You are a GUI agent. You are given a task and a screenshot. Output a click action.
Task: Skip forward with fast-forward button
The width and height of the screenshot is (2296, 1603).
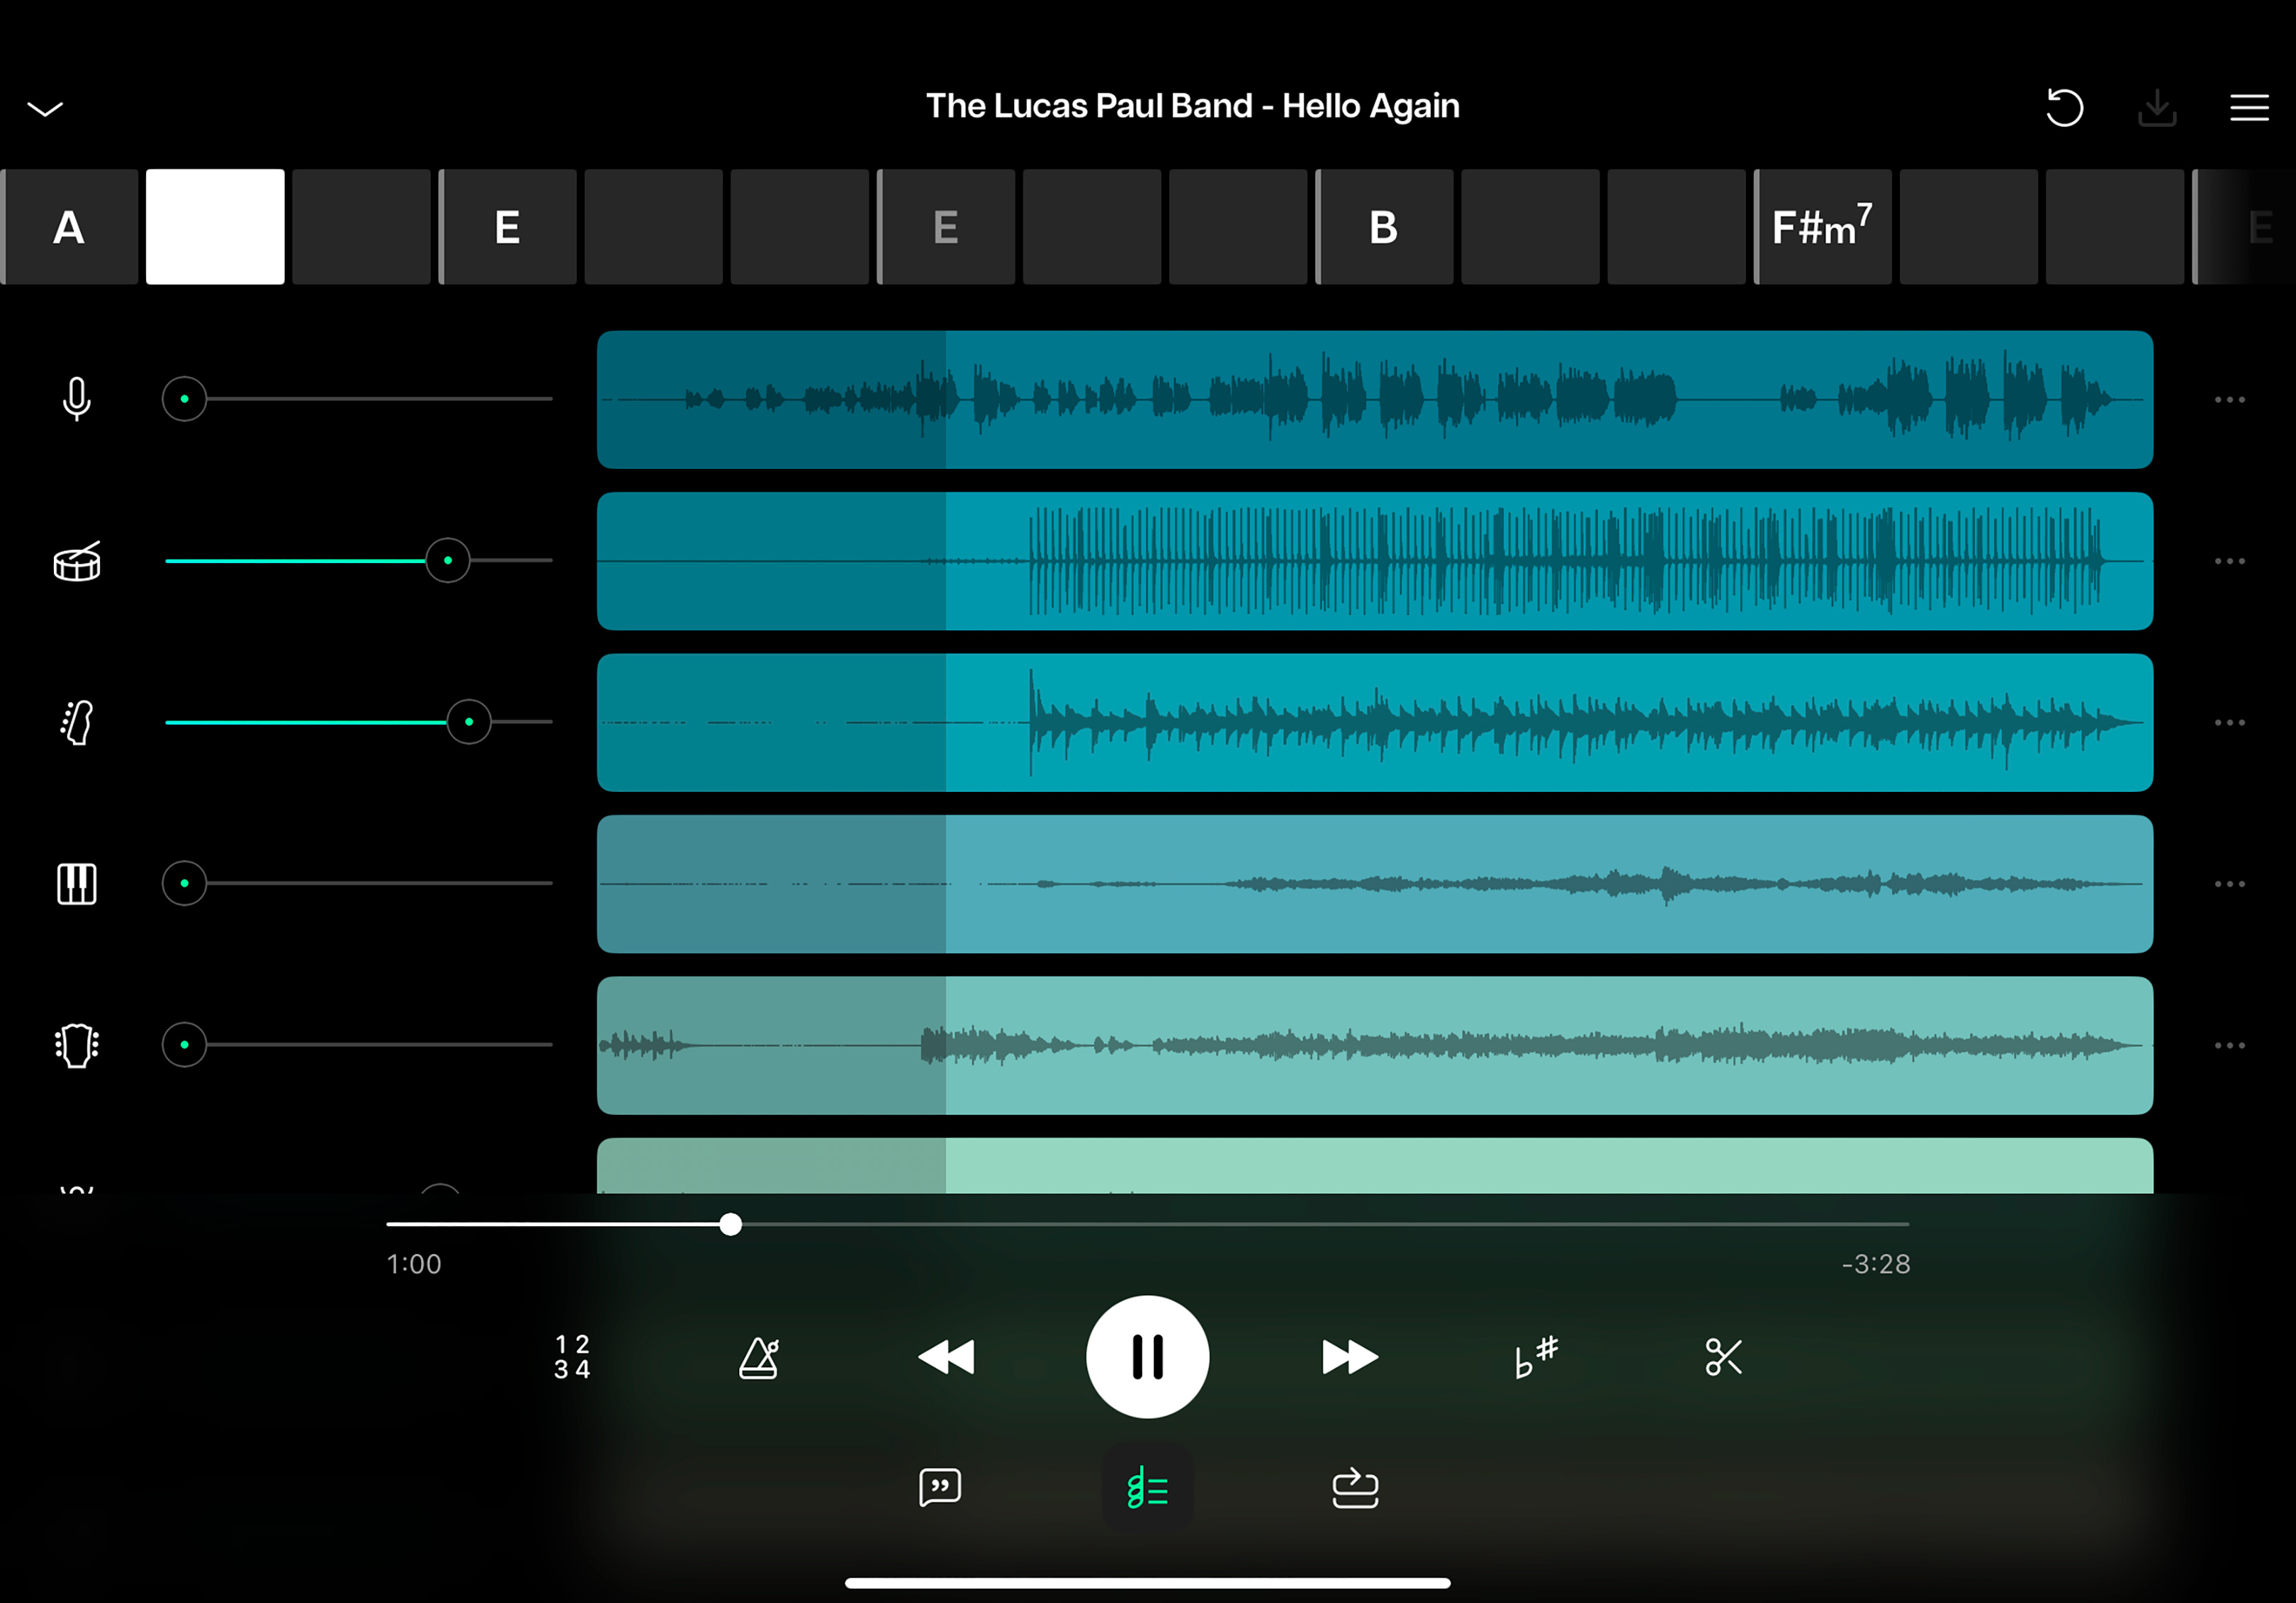tap(1349, 1357)
